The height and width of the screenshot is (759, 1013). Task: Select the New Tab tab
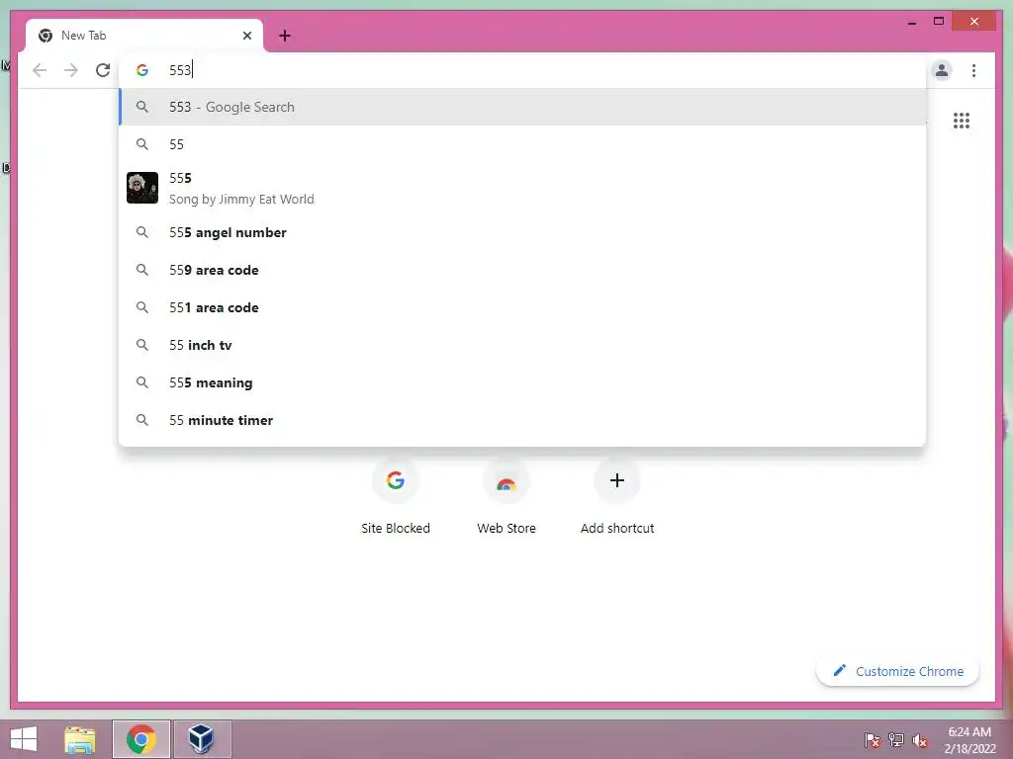(x=144, y=36)
